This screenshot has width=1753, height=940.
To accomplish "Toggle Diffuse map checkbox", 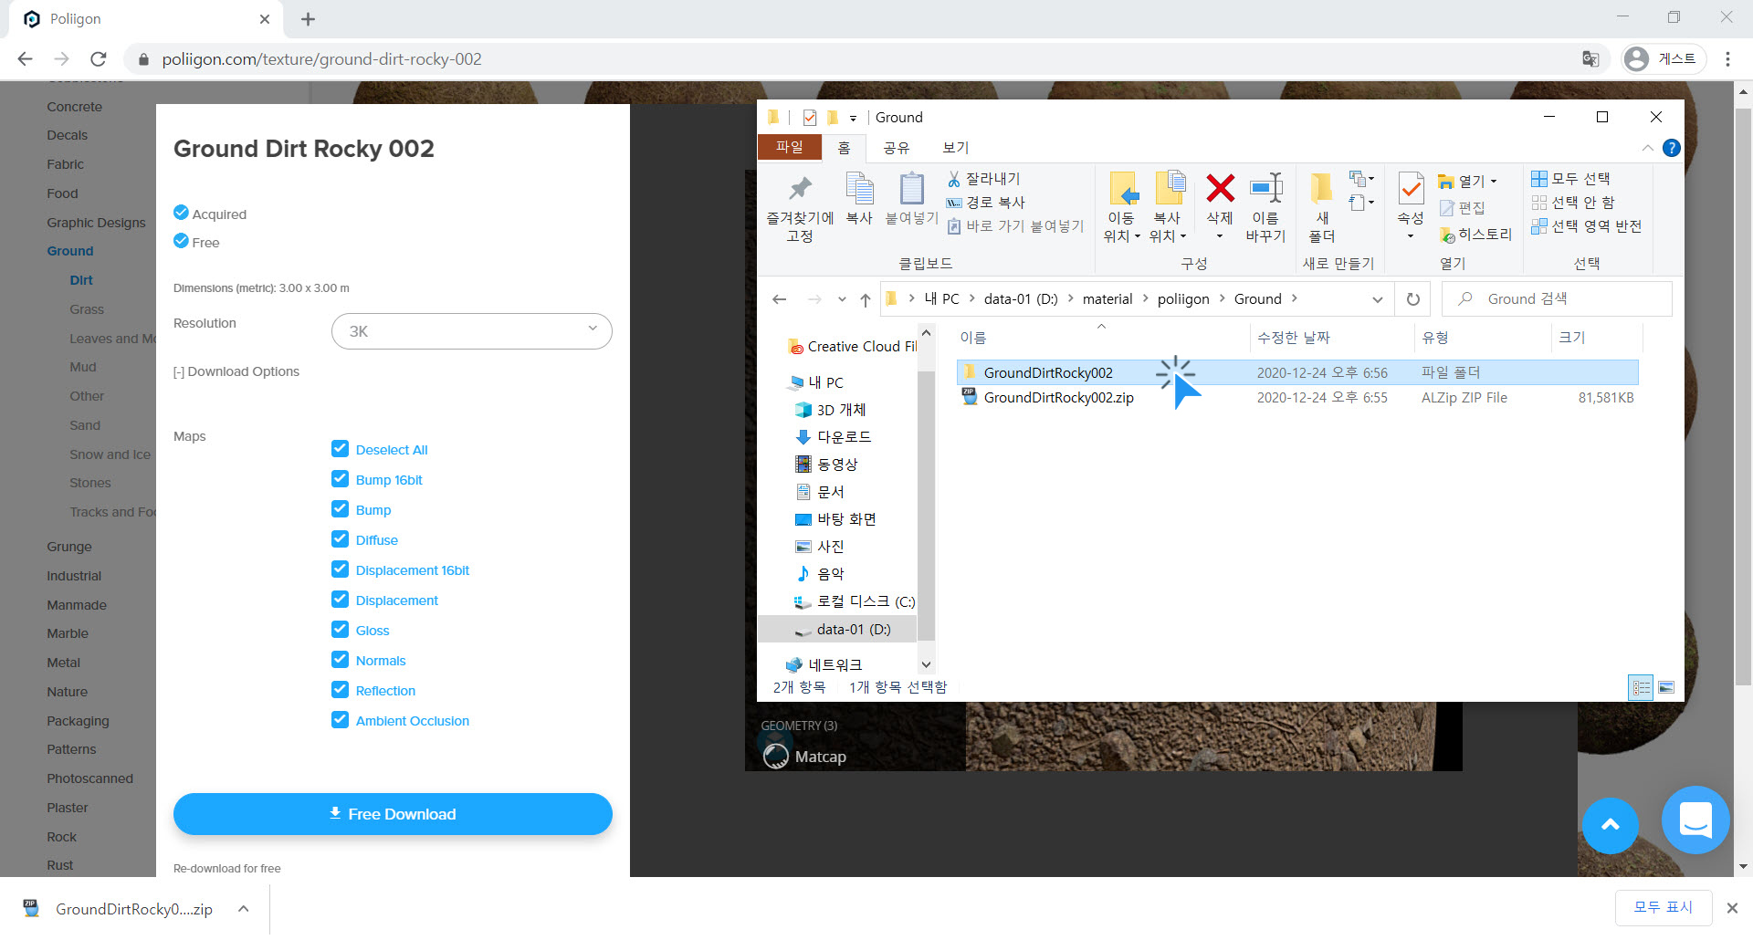I will coord(341,538).
